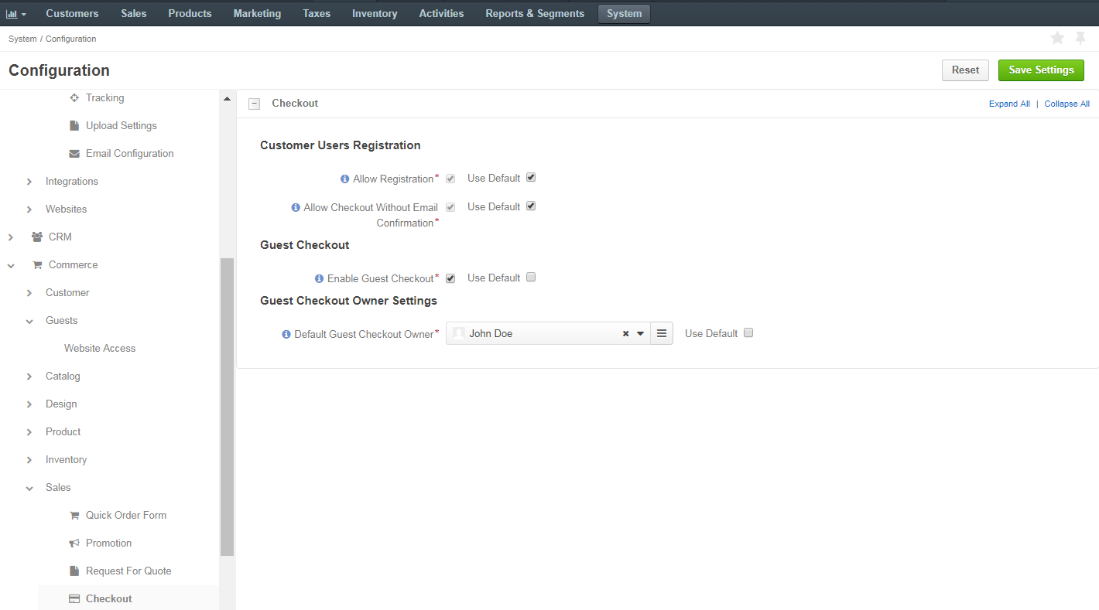Collapse the Guests tree node
Image resolution: width=1099 pixels, height=610 pixels.
tap(29, 320)
